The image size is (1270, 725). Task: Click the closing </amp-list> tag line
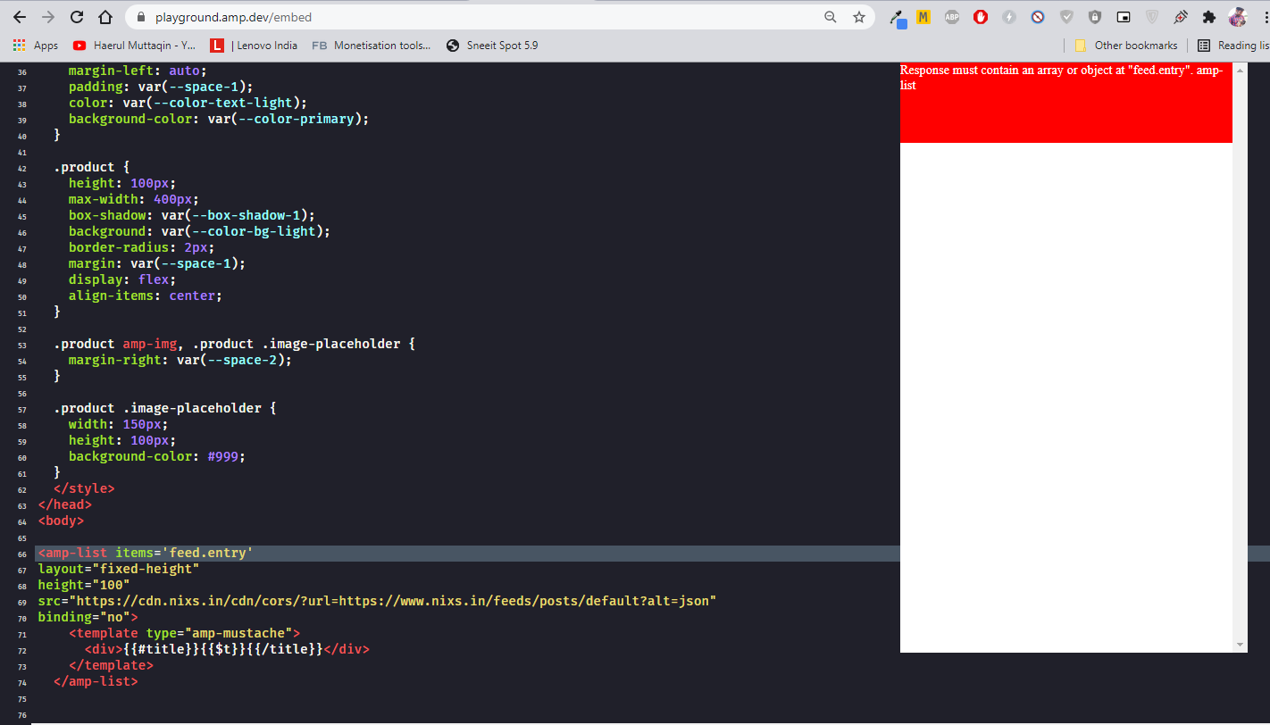(96, 681)
